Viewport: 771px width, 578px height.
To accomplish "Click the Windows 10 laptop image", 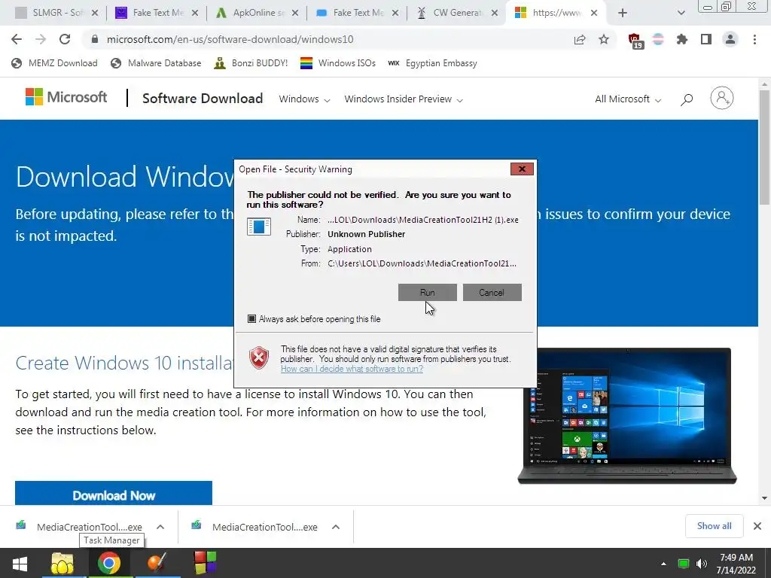I will [x=627, y=415].
